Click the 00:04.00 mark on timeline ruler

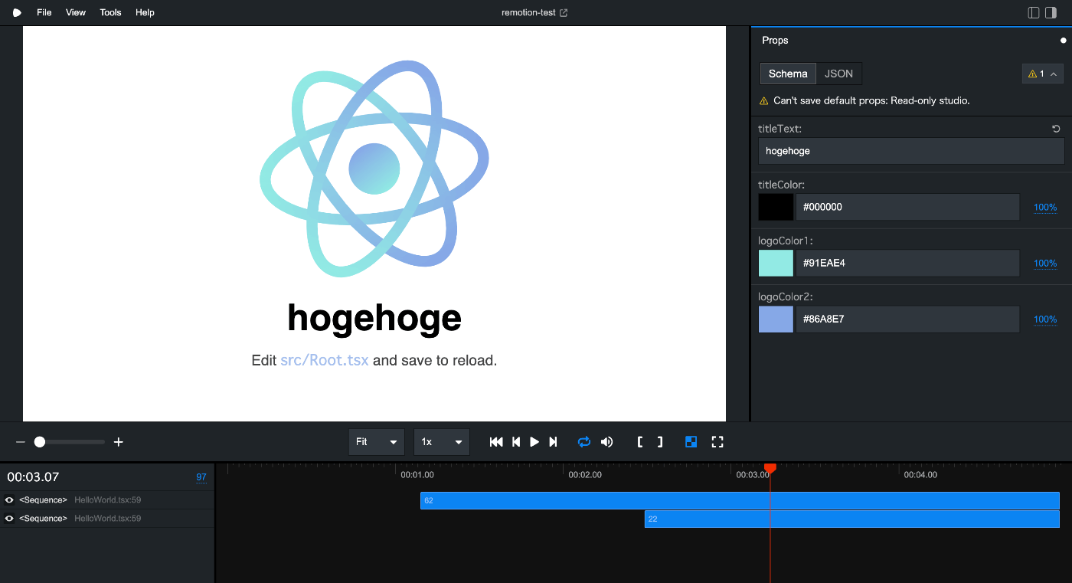click(920, 475)
